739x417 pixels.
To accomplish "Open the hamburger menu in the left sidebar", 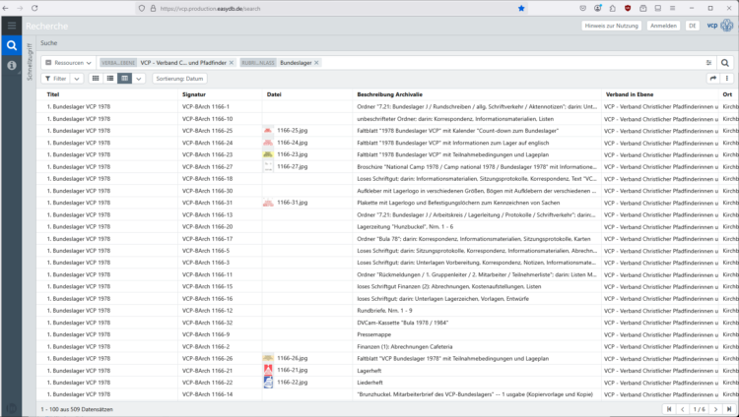I will point(11,26).
